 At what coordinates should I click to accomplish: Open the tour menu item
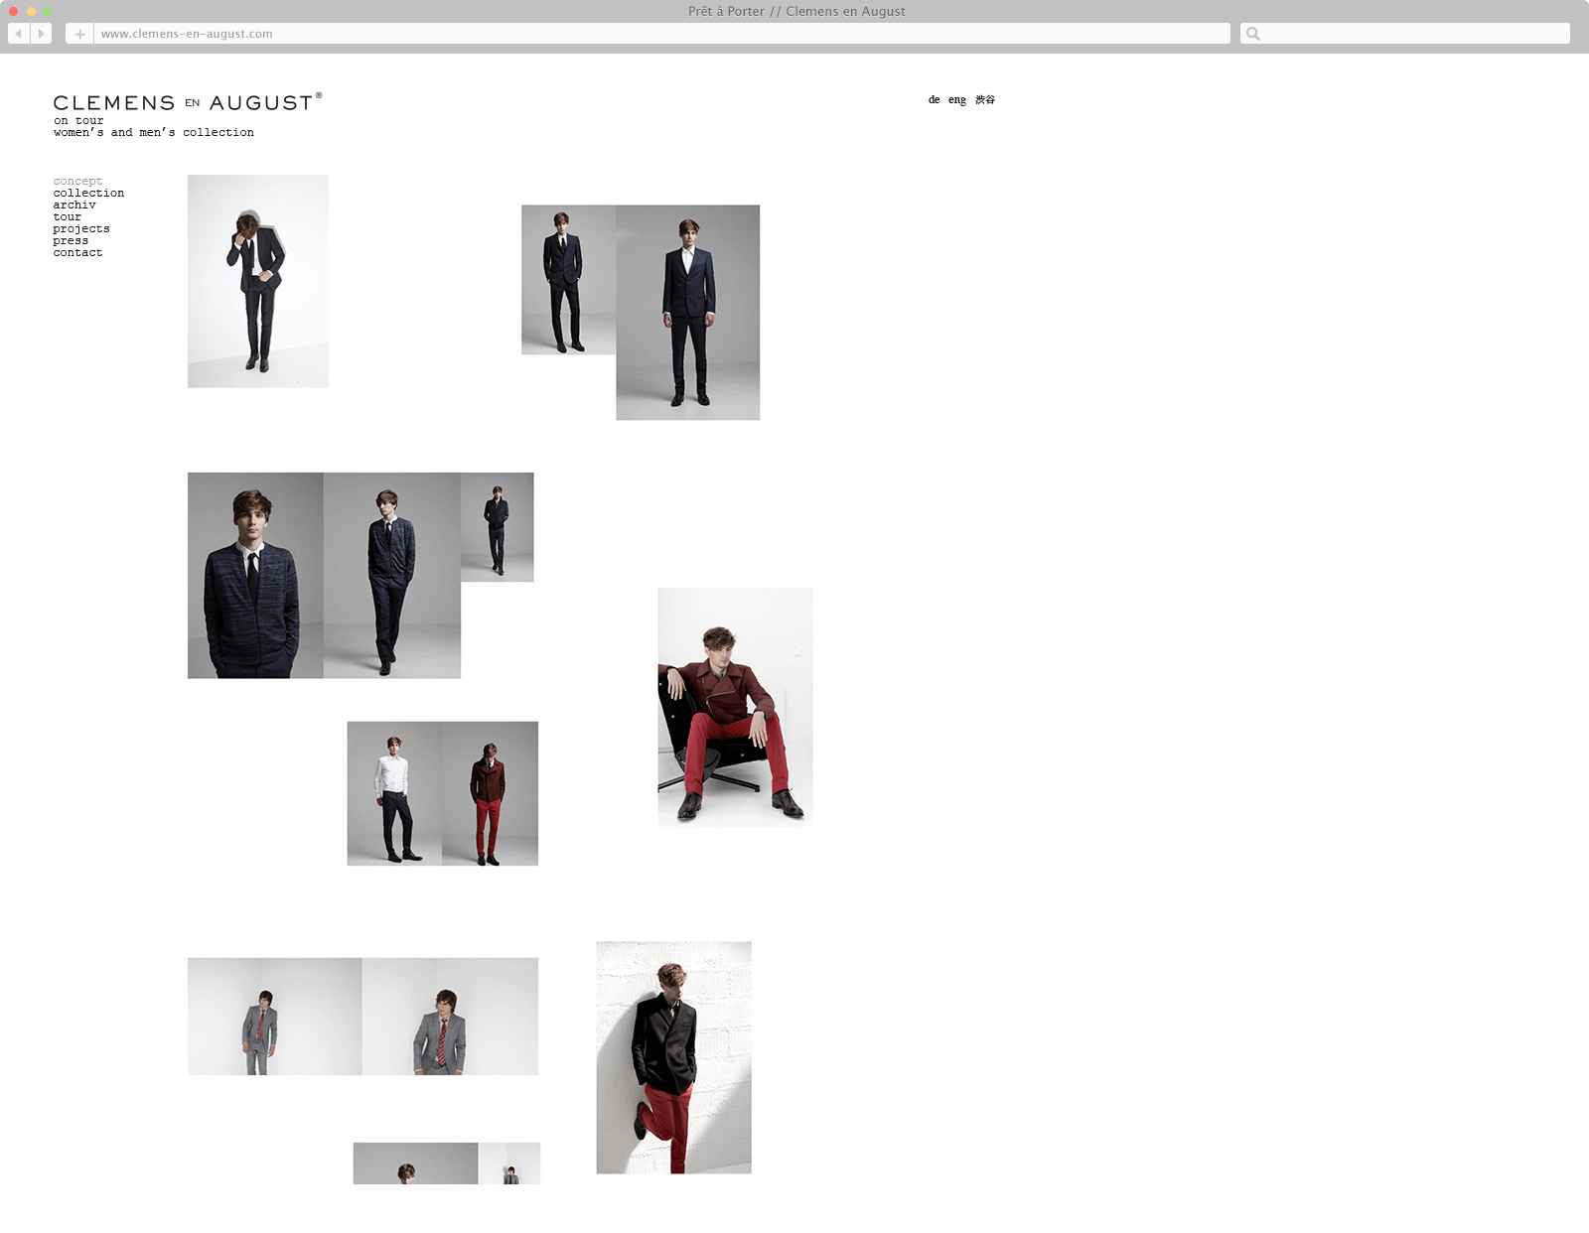pyautogui.click(x=68, y=216)
